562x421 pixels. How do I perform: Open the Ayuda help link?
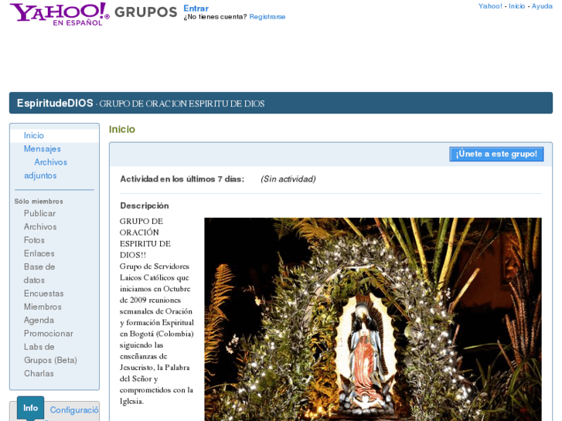click(542, 6)
